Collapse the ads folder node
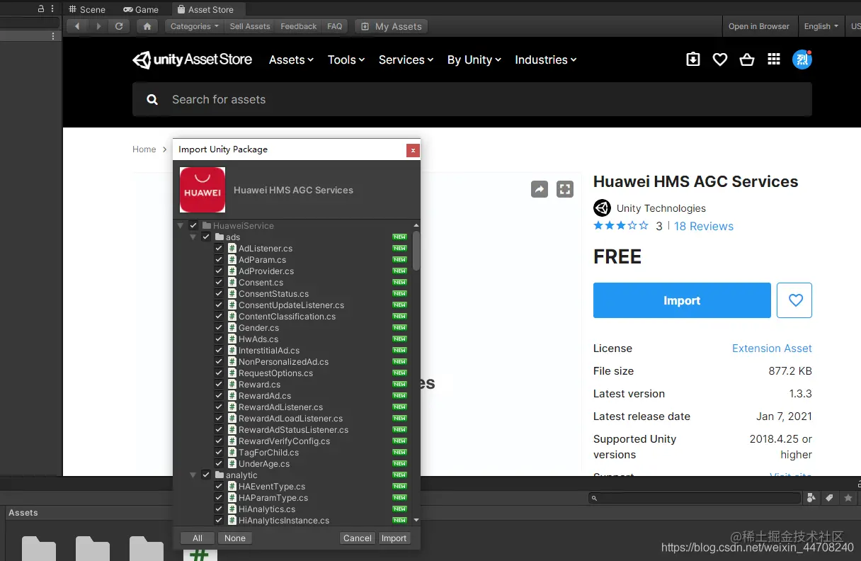This screenshot has height=561, width=861. pos(193,237)
